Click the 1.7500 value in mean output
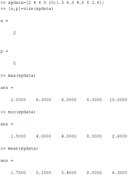132x176 pixels. pyautogui.click(x=18, y=173)
